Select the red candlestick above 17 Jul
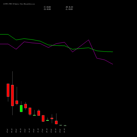Screen dimensions: 137x137 43,118
